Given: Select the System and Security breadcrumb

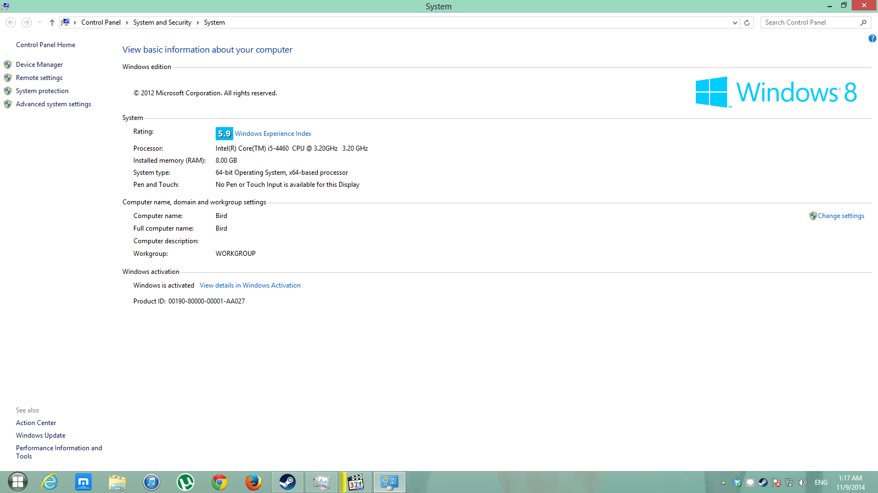Looking at the screenshot, I should 162,22.
